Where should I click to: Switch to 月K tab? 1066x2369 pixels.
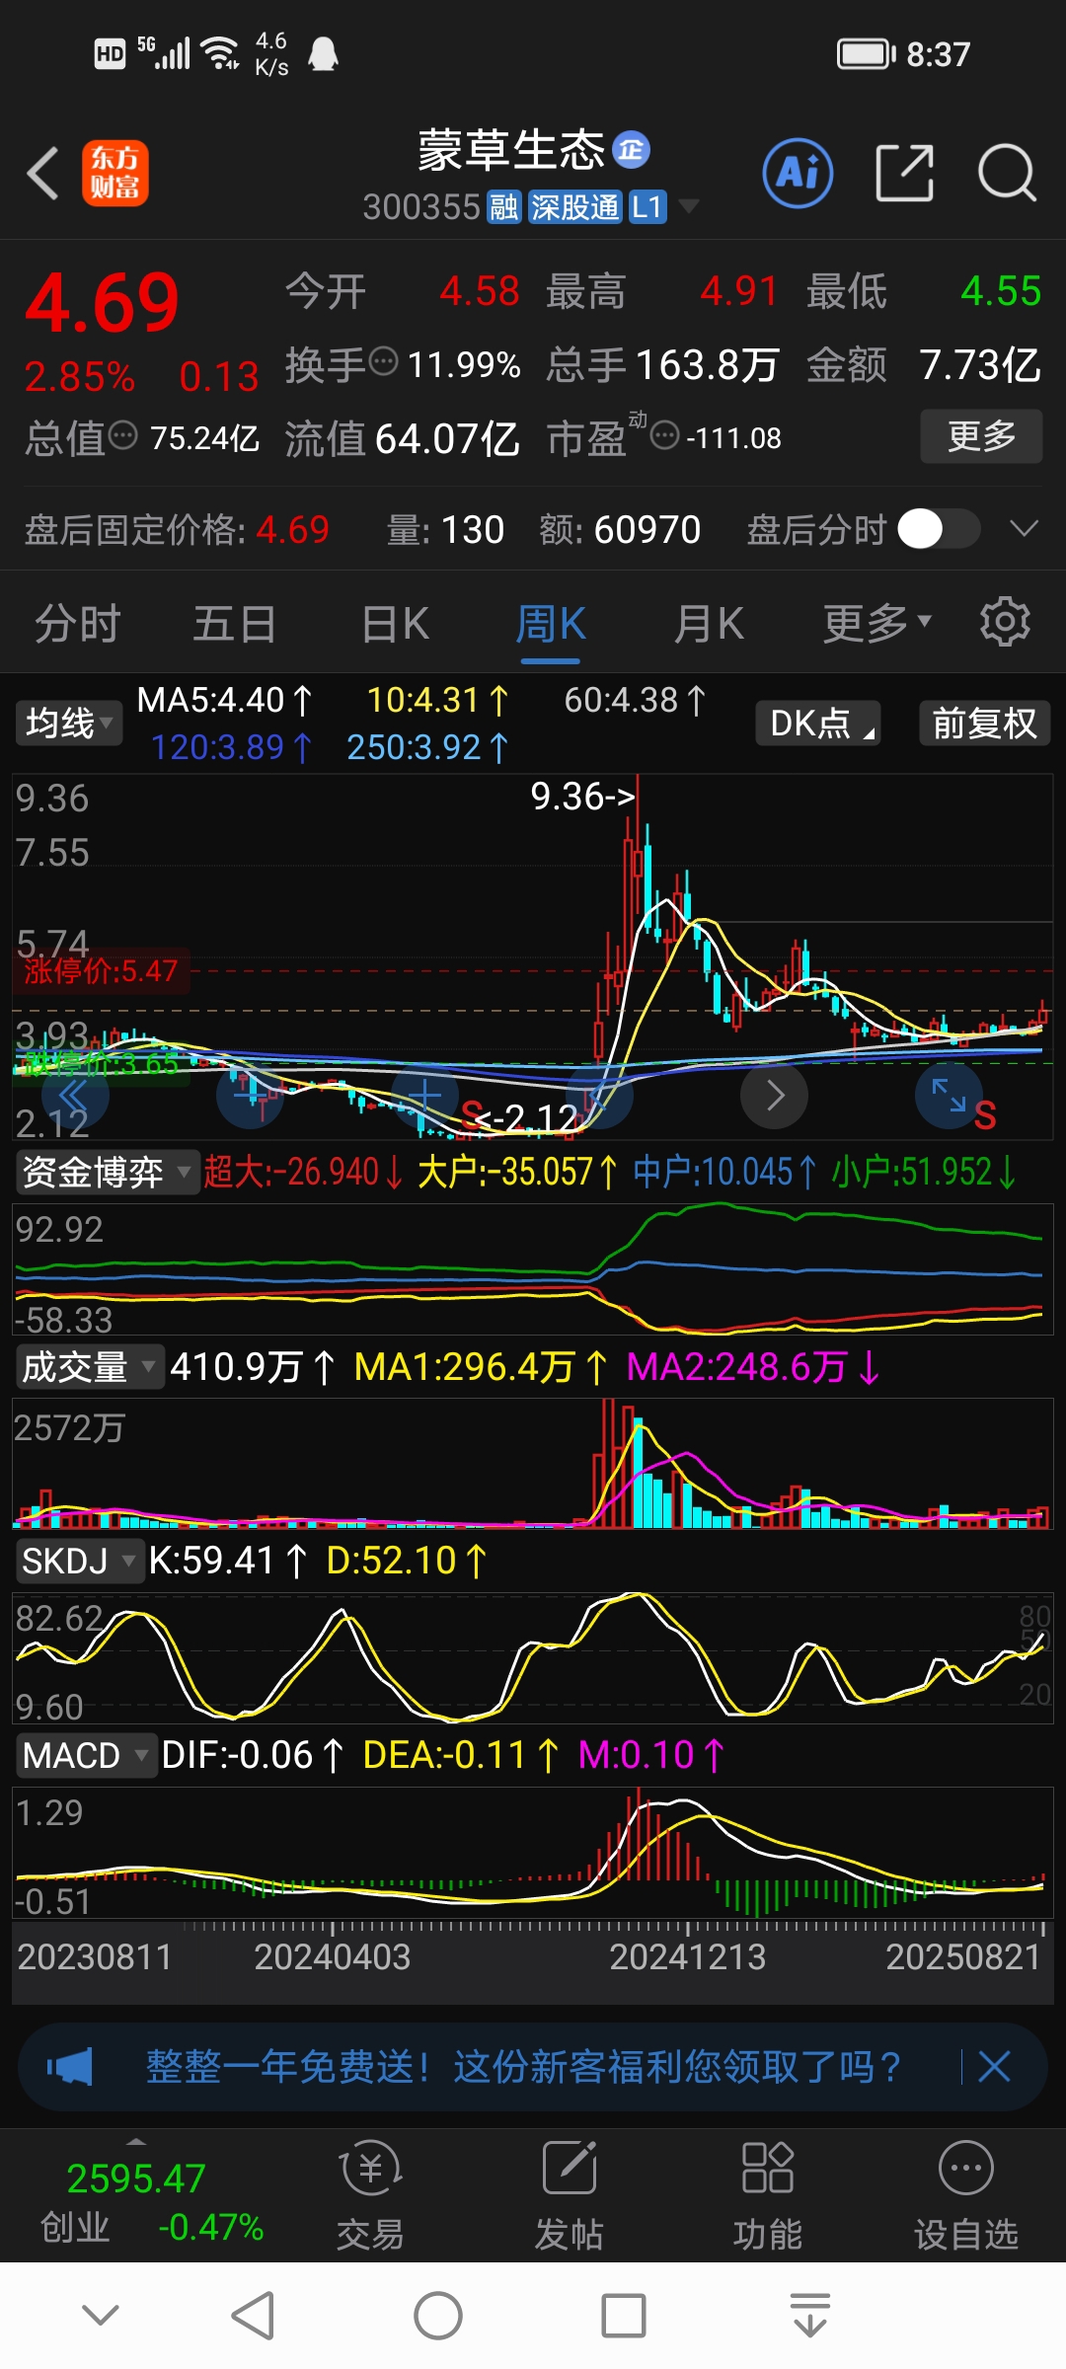click(x=709, y=624)
